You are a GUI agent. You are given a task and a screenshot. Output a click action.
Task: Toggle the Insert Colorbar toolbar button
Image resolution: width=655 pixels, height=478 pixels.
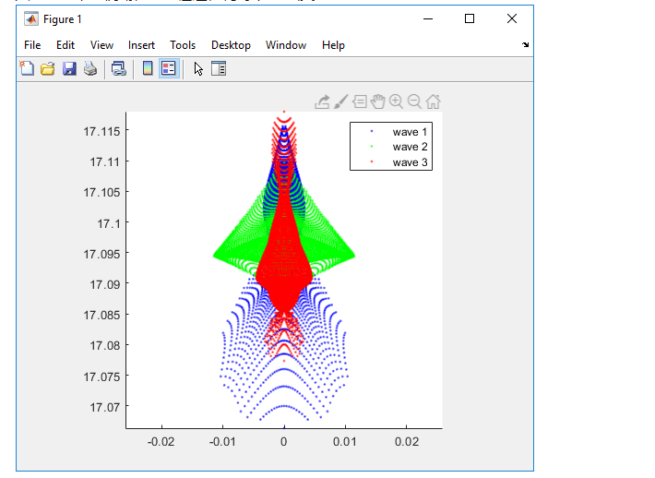(x=148, y=68)
